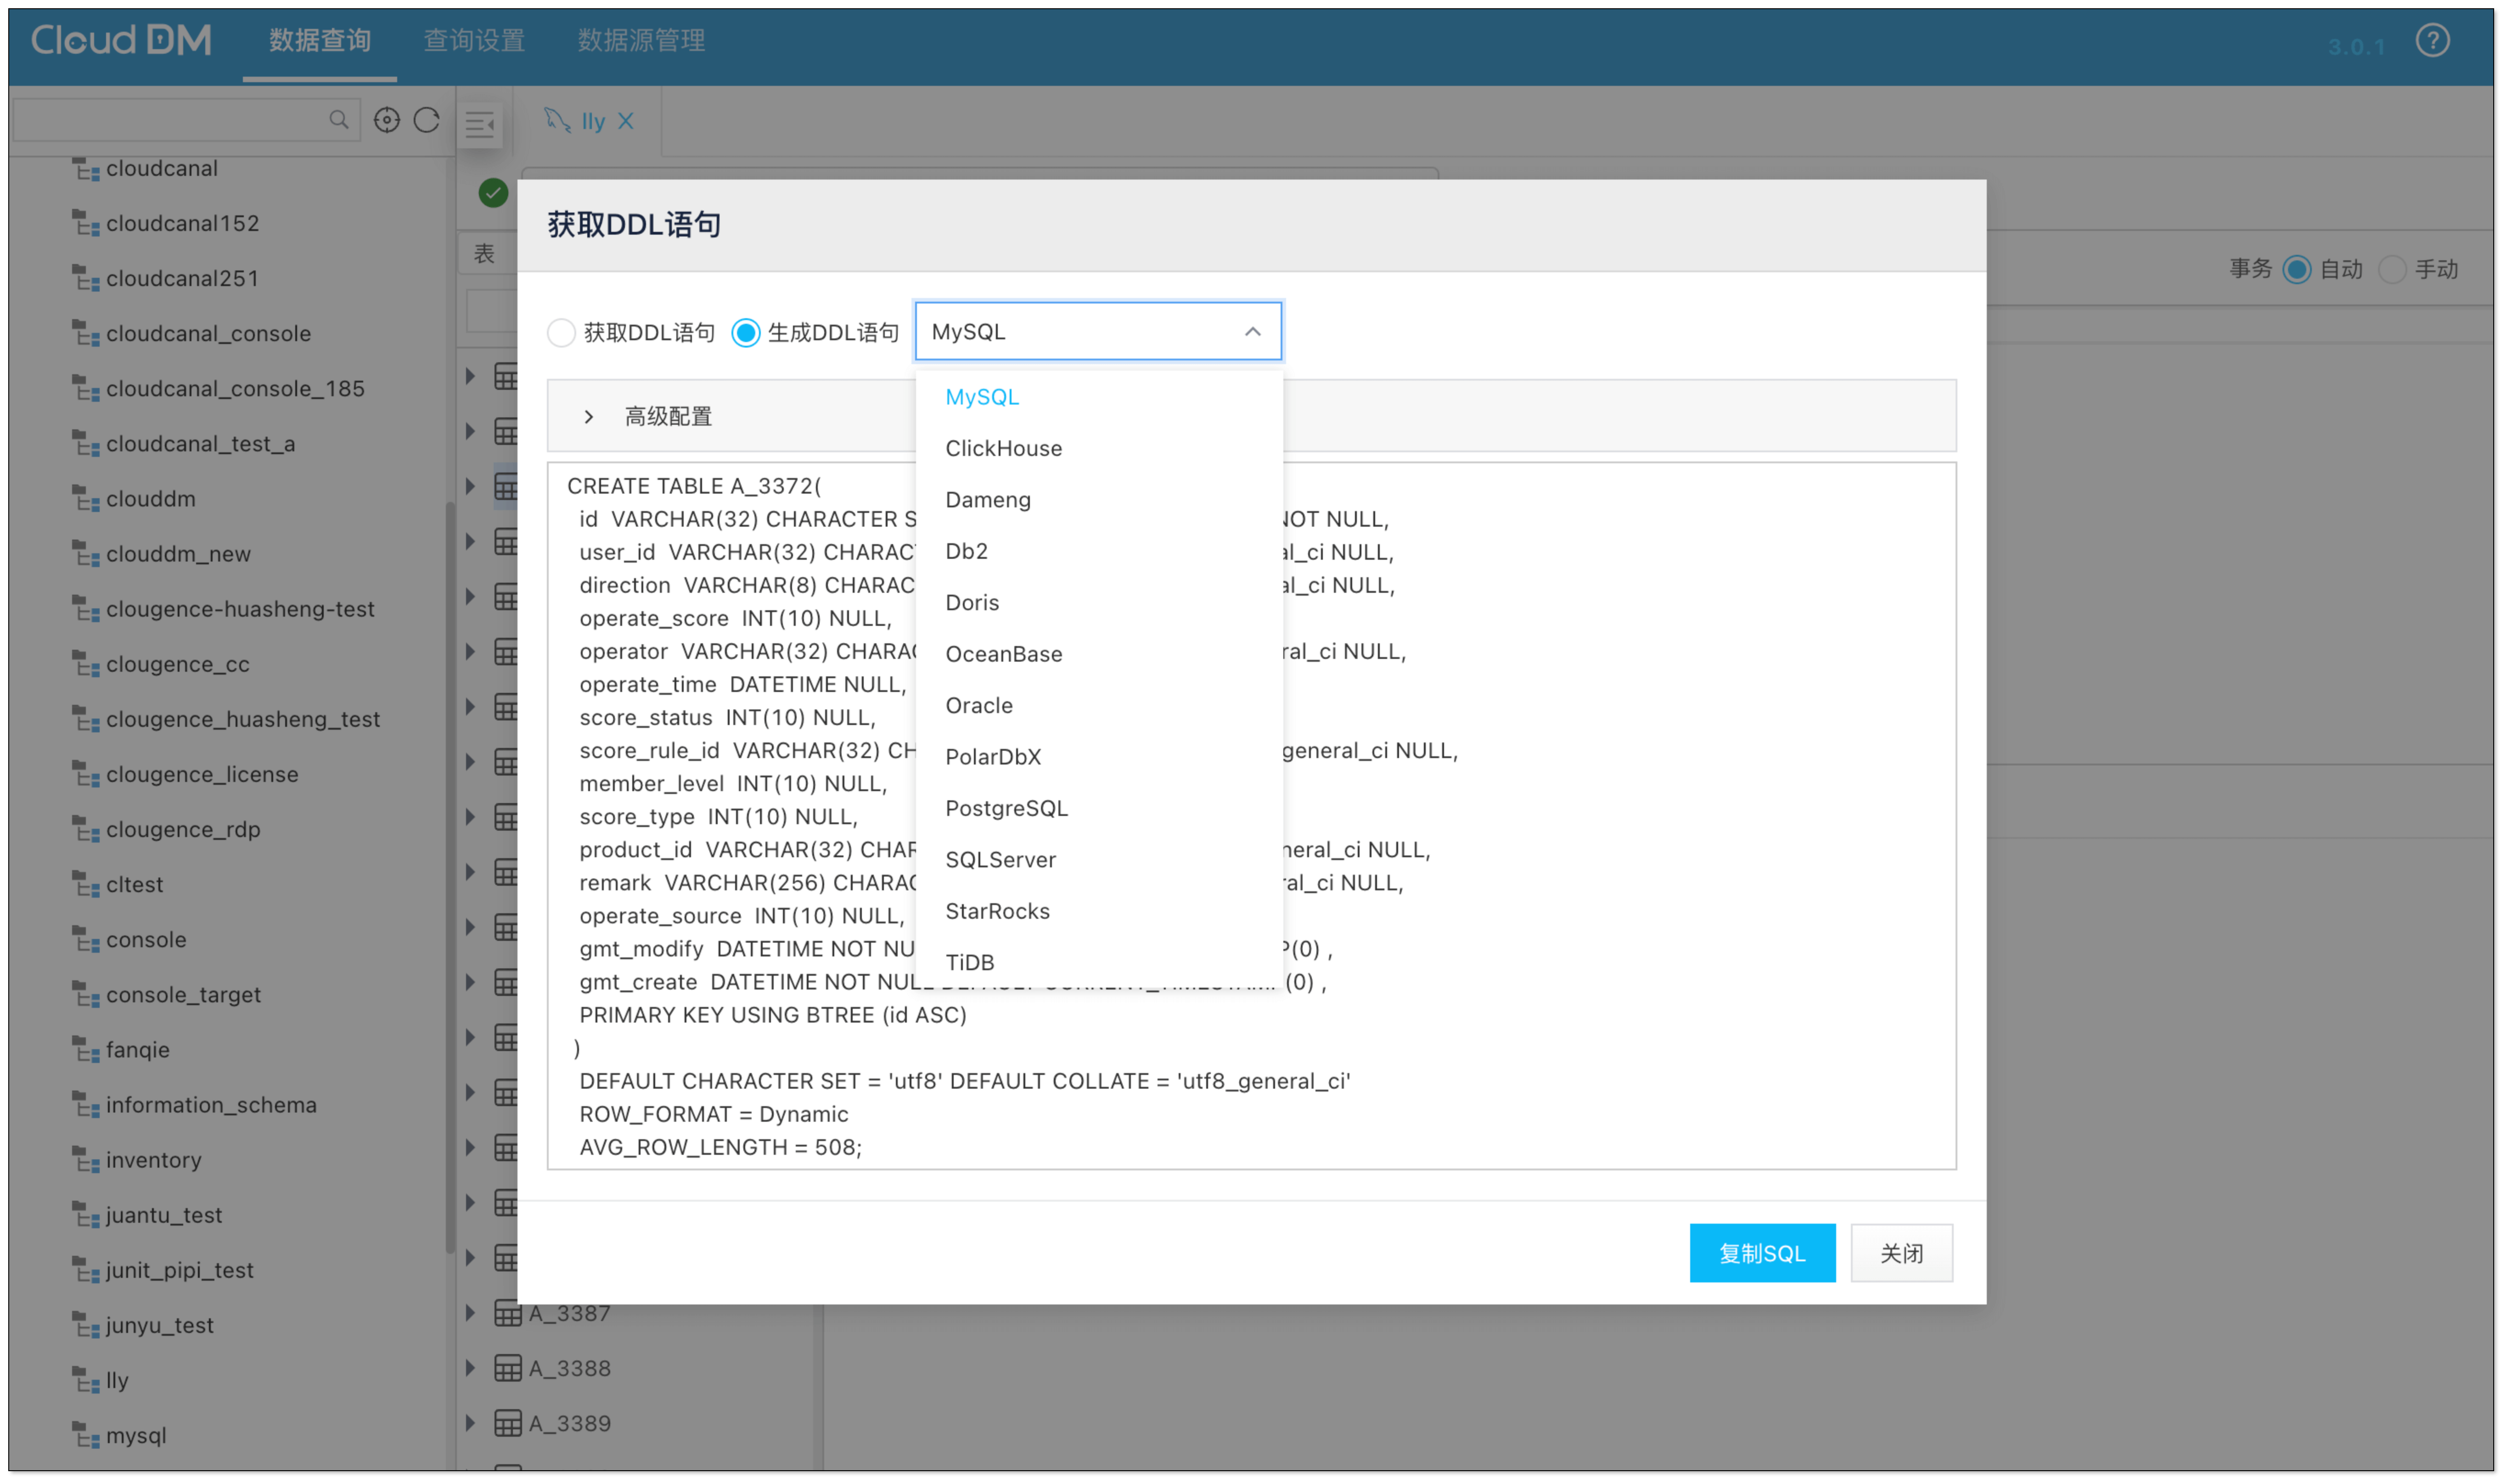This screenshot has height=1484, width=2507.
Task: Switch transaction mode to 手动
Action: (2394, 269)
